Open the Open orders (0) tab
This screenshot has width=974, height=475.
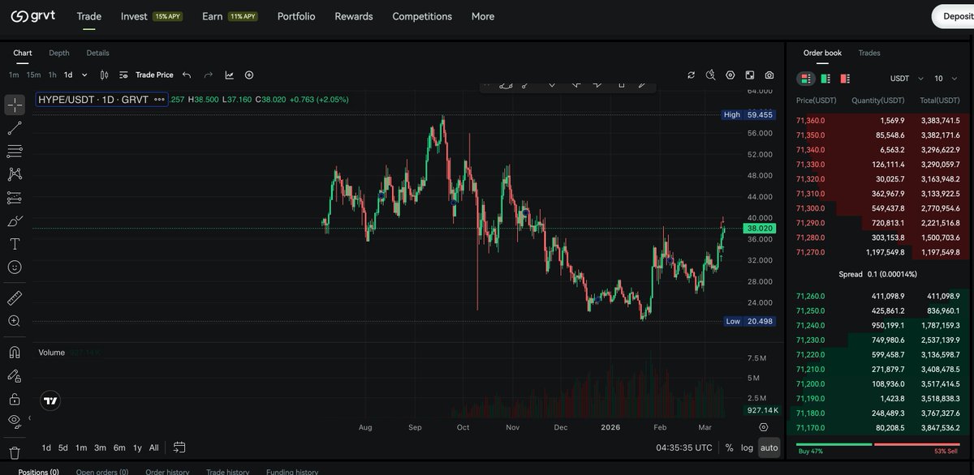[x=102, y=472]
